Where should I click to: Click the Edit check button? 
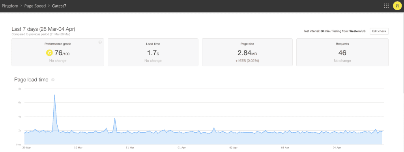pyautogui.click(x=379, y=31)
